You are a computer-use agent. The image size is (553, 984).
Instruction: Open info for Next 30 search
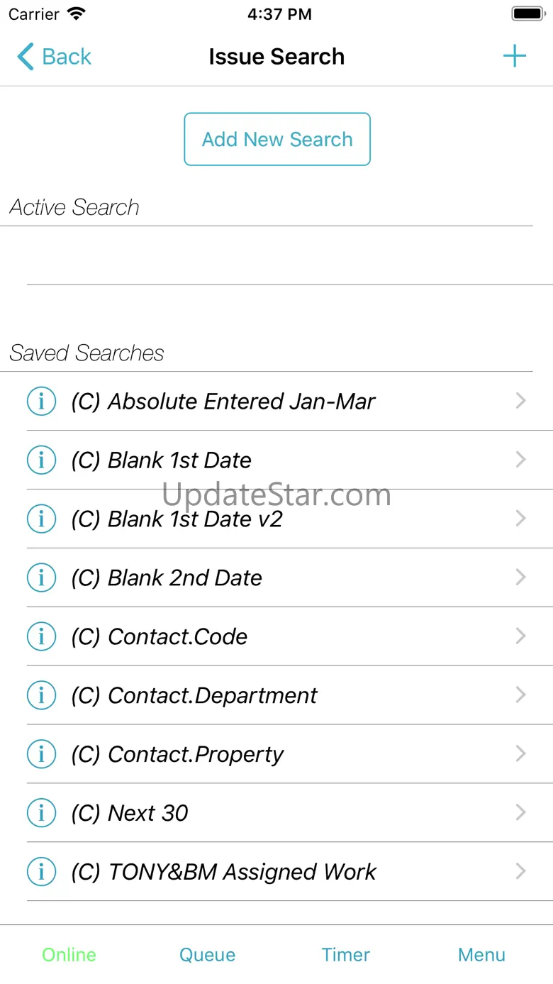coord(41,814)
